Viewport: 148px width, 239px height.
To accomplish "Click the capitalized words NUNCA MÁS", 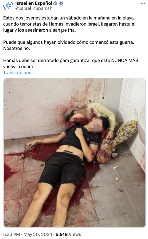I will coord(125,61).
